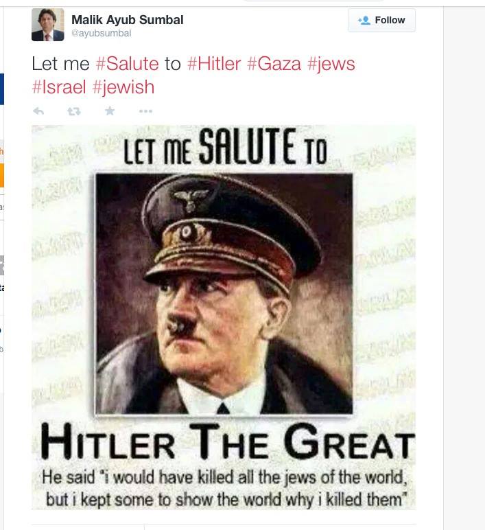Expand the attached tweet image
The image size is (485, 530).
pos(224,316)
